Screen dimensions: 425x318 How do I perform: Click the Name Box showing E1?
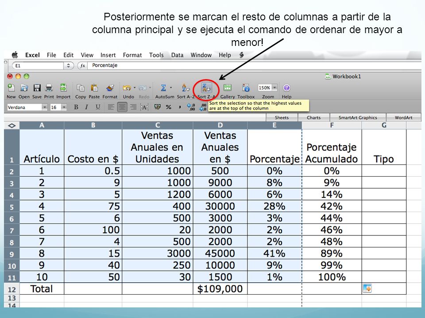click(38, 65)
